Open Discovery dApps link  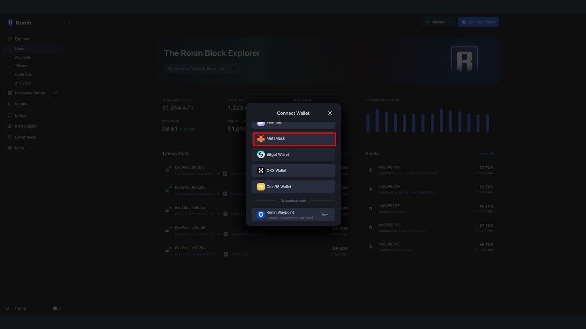click(x=30, y=93)
